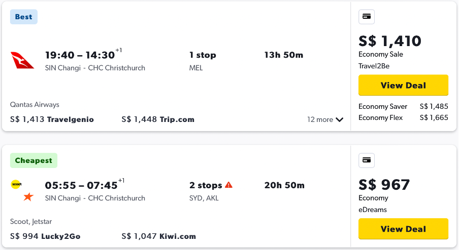Choose the S$ 994 Lucky2Go offer

(45, 236)
